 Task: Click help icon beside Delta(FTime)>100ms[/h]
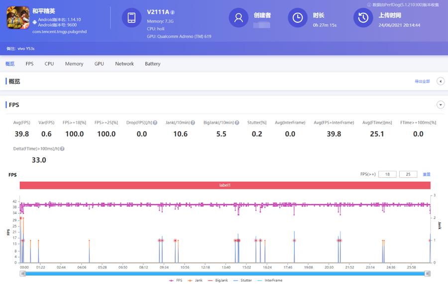(62, 148)
